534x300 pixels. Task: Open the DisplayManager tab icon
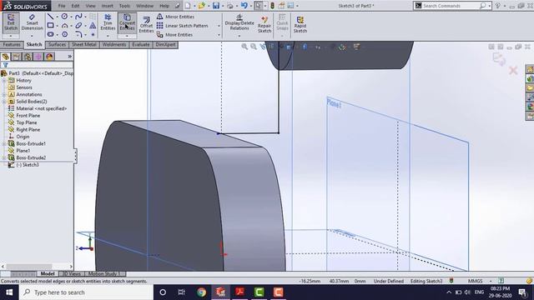coord(49,57)
